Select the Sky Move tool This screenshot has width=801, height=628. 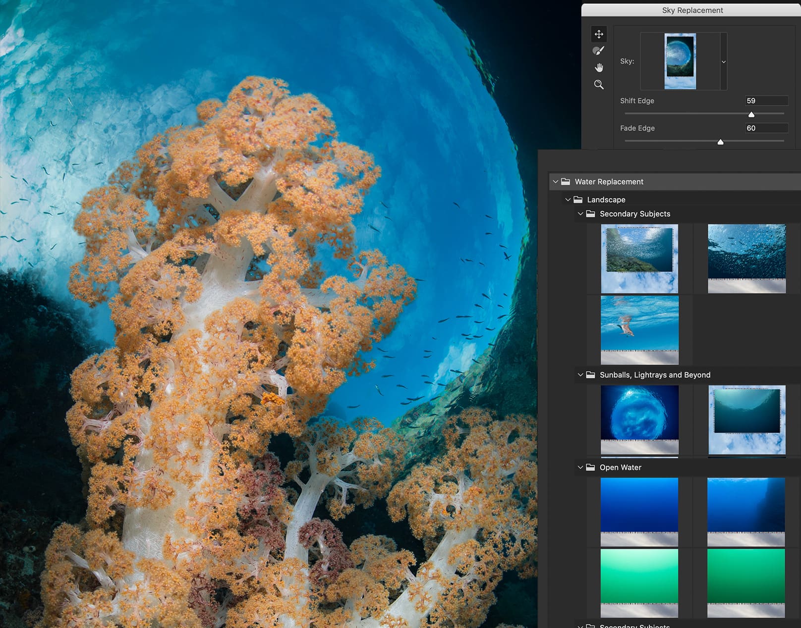click(599, 34)
